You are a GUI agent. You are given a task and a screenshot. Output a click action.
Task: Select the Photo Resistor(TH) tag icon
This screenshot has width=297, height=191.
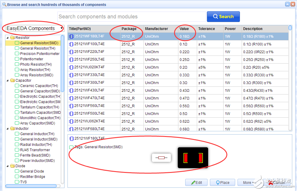point(17,64)
